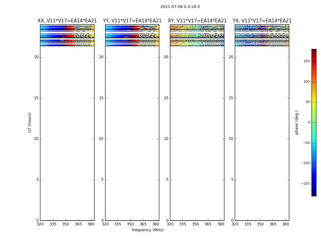Click the yellow region of the colorbar
This screenshot has width=321, height=245.
pyautogui.click(x=314, y=104)
